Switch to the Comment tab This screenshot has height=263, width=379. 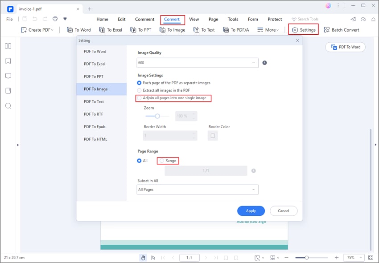[144, 19]
